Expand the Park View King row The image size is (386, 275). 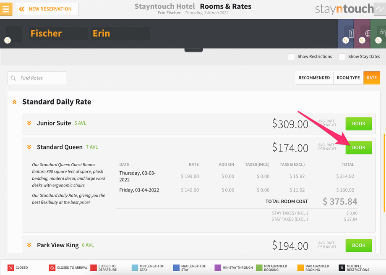[29, 245]
